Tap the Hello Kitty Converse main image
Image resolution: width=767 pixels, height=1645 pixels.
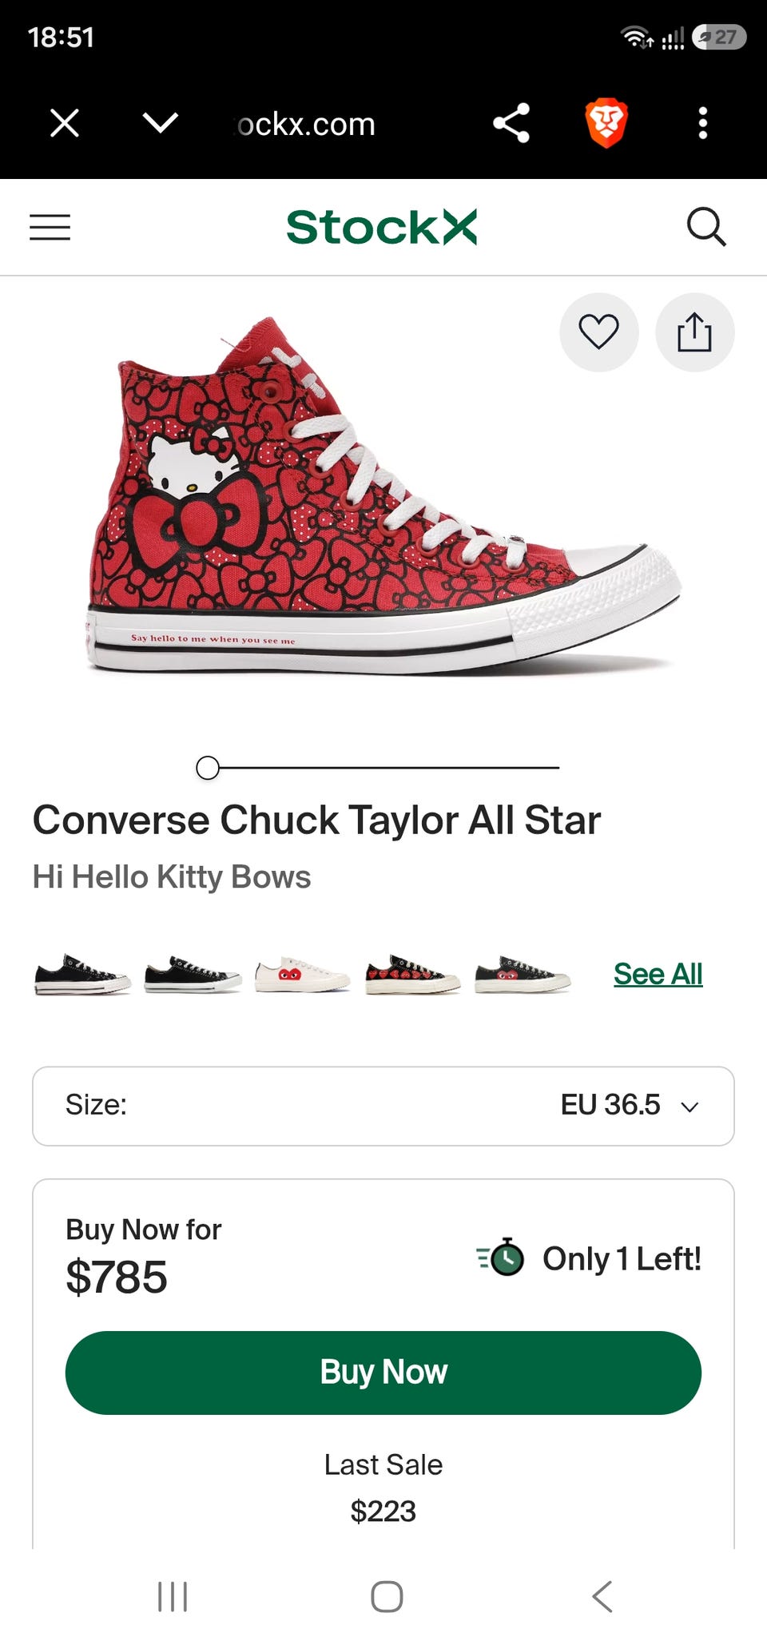(x=383, y=495)
